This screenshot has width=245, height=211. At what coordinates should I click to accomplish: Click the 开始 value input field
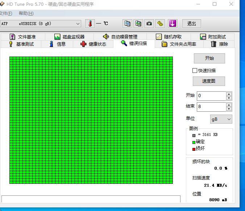coord(211,96)
